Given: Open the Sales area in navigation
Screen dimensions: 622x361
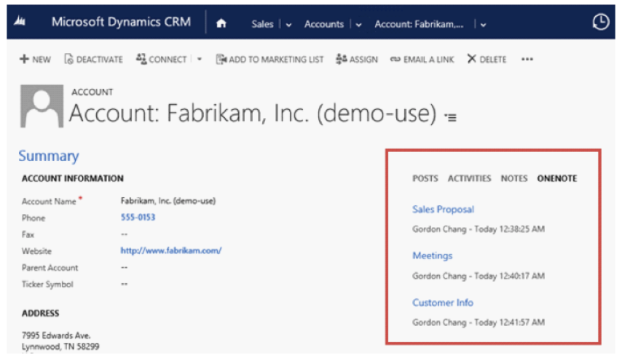Looking at the screenshot, I should pos(262,24).
